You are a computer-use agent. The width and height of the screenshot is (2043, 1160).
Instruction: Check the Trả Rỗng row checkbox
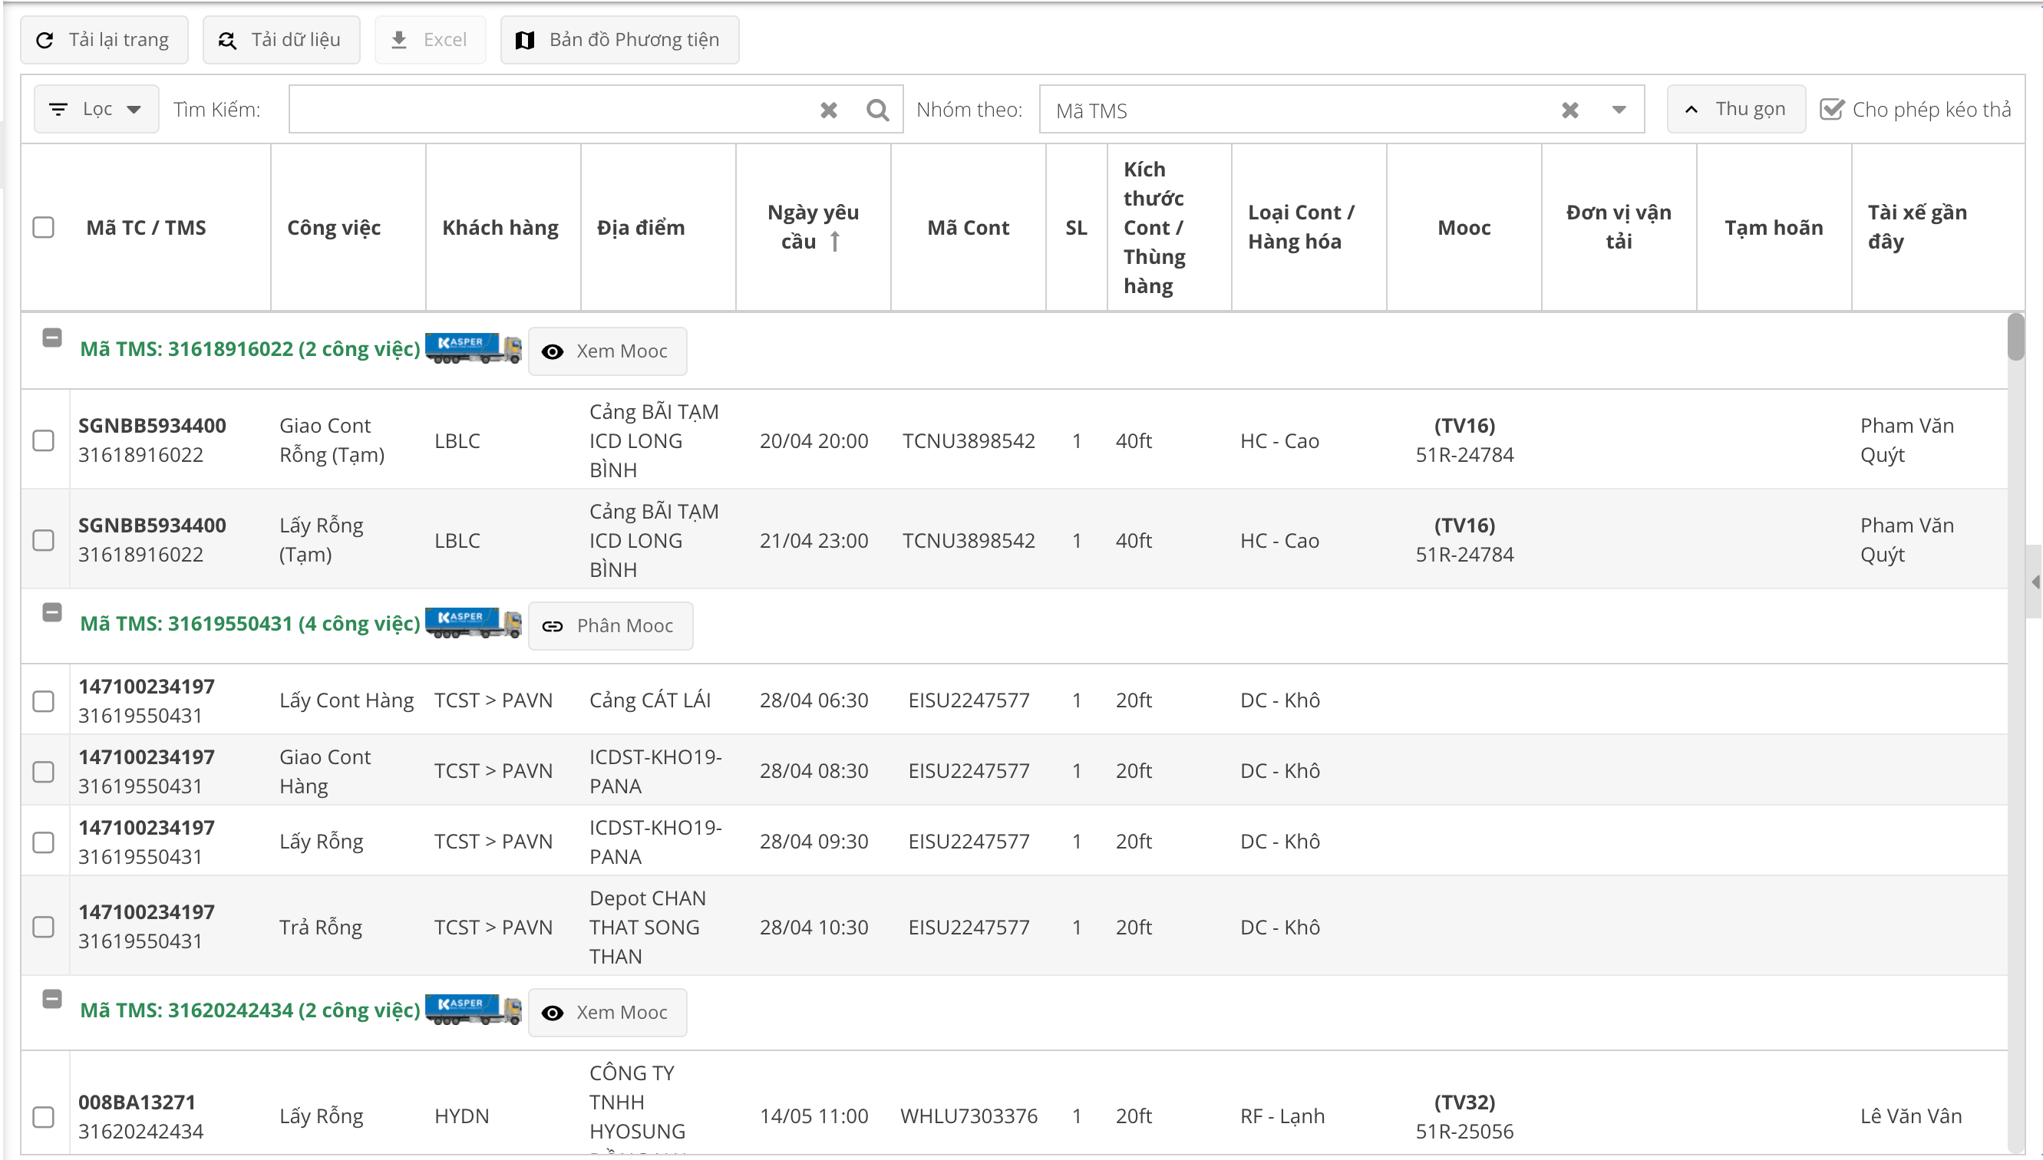44,928
